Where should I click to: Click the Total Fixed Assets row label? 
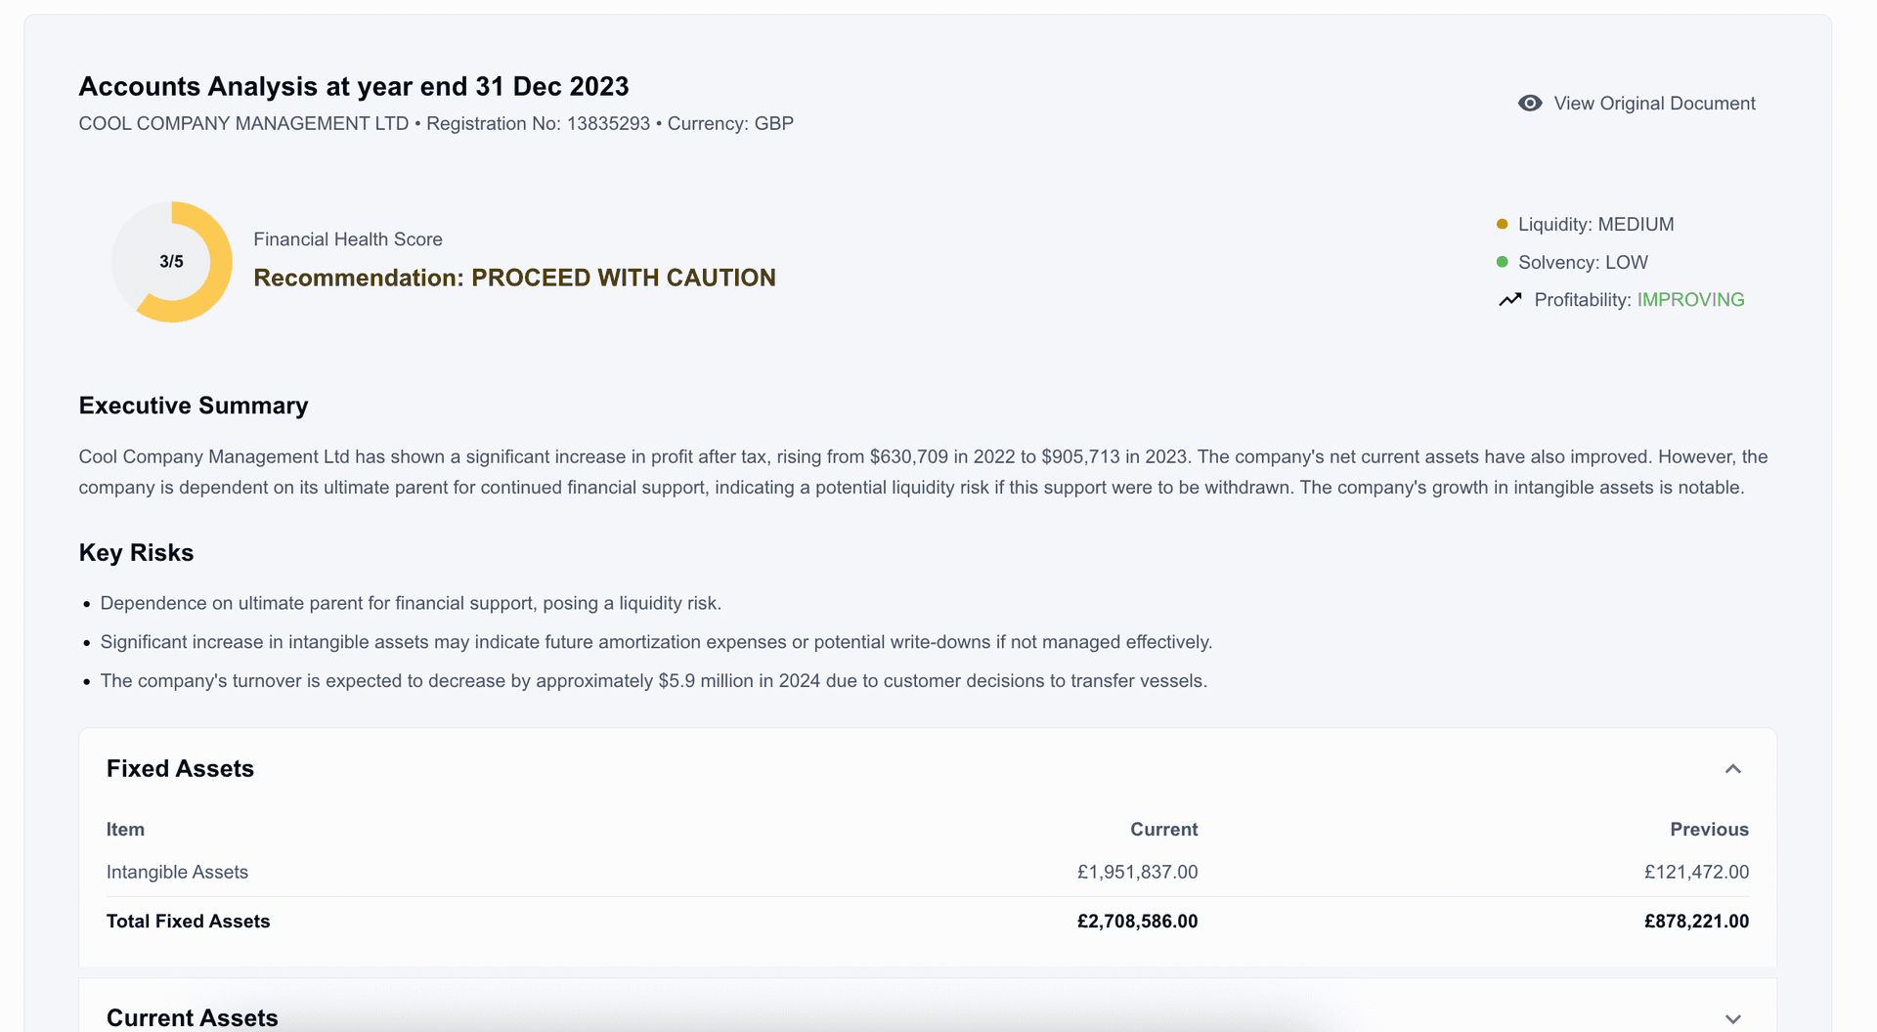pos(188,921)
